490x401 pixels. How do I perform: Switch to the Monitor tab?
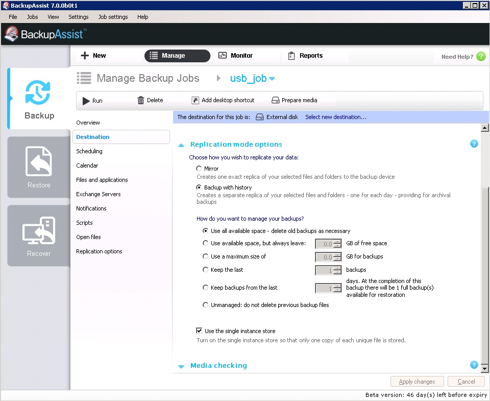pos(241,56)
